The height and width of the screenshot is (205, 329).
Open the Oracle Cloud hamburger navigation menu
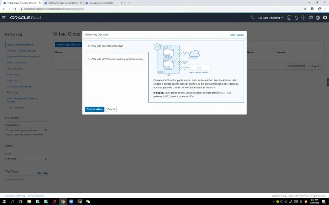tap(4, 18)
